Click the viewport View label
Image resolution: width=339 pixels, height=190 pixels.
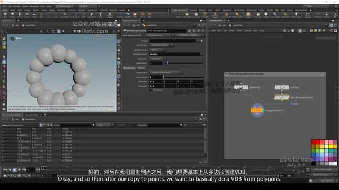coord(19,39)
